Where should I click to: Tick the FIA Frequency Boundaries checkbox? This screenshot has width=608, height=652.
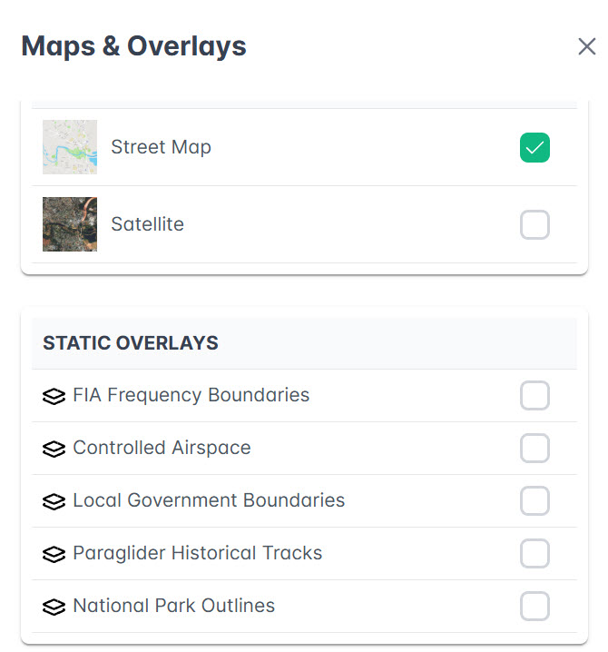[534, 395]
